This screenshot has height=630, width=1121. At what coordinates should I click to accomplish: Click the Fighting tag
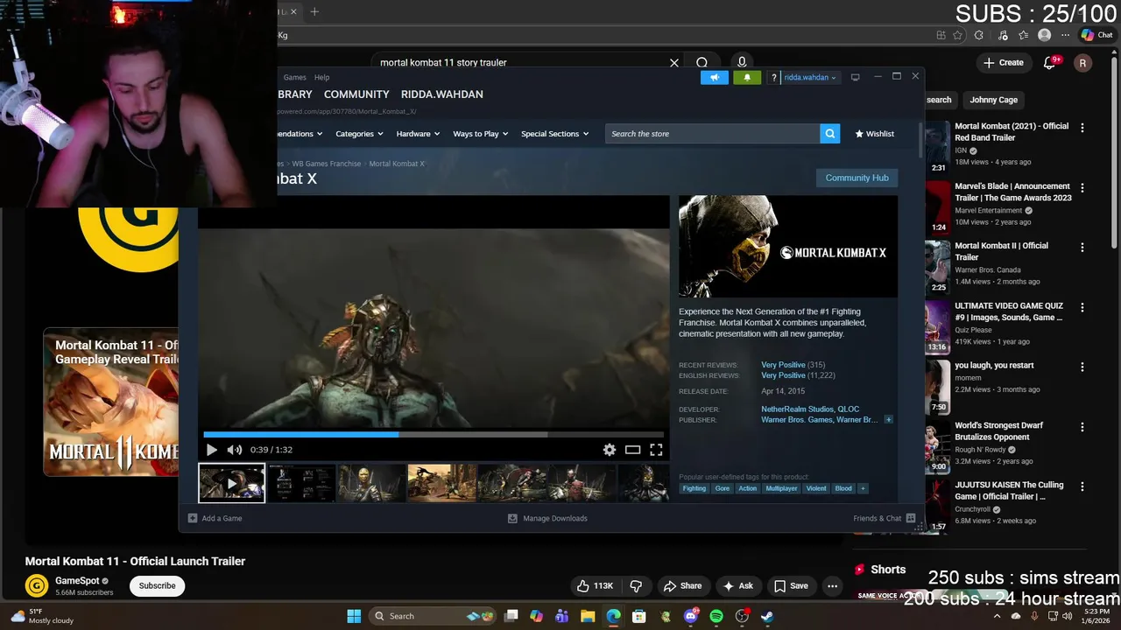(694, 488)
